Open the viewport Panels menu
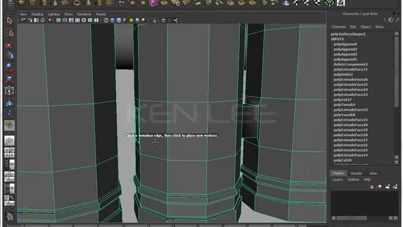The width and height of the screenshot is (403, 227). 101,14
